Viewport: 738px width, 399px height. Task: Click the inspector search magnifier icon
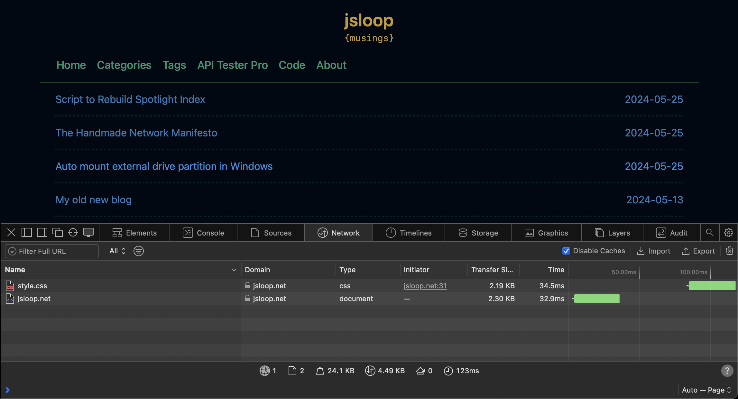(709, 232)
